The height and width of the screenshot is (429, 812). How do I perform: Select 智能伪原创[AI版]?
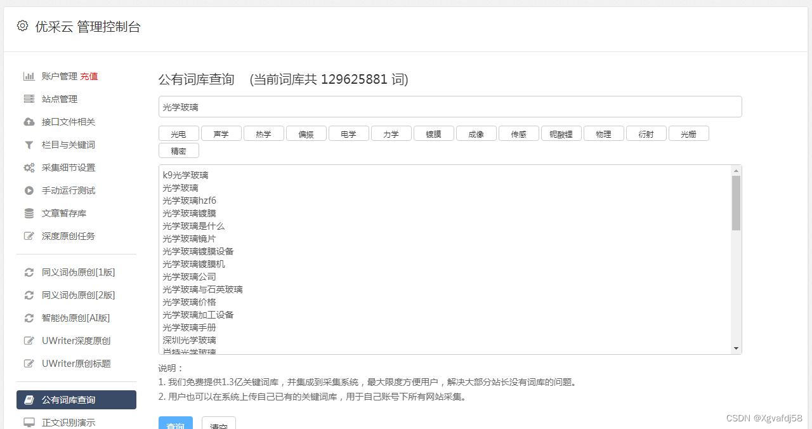76,318
